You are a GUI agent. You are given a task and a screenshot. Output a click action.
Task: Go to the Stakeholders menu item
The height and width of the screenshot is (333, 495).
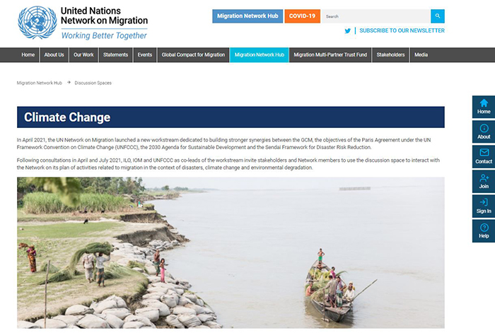point(390,55)
